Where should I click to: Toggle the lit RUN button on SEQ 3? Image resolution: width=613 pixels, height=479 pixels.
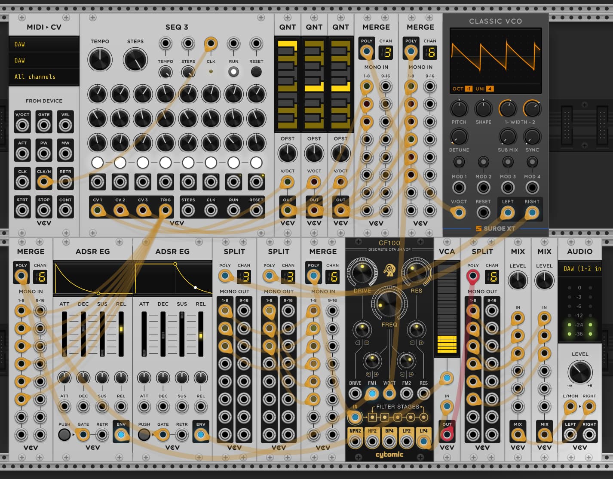(x=233, y=72)
